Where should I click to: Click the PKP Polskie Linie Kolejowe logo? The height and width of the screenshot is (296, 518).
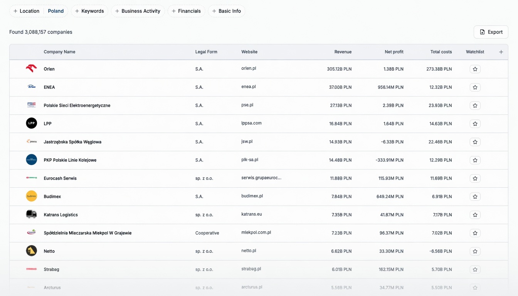click(31, 160)
